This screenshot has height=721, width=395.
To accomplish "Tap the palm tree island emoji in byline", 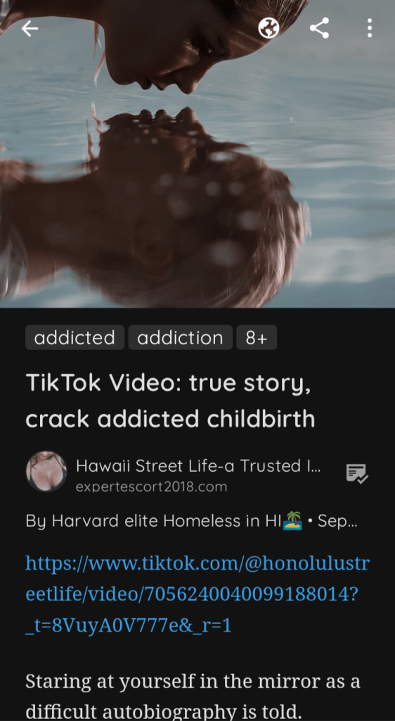I will [292, 522].
